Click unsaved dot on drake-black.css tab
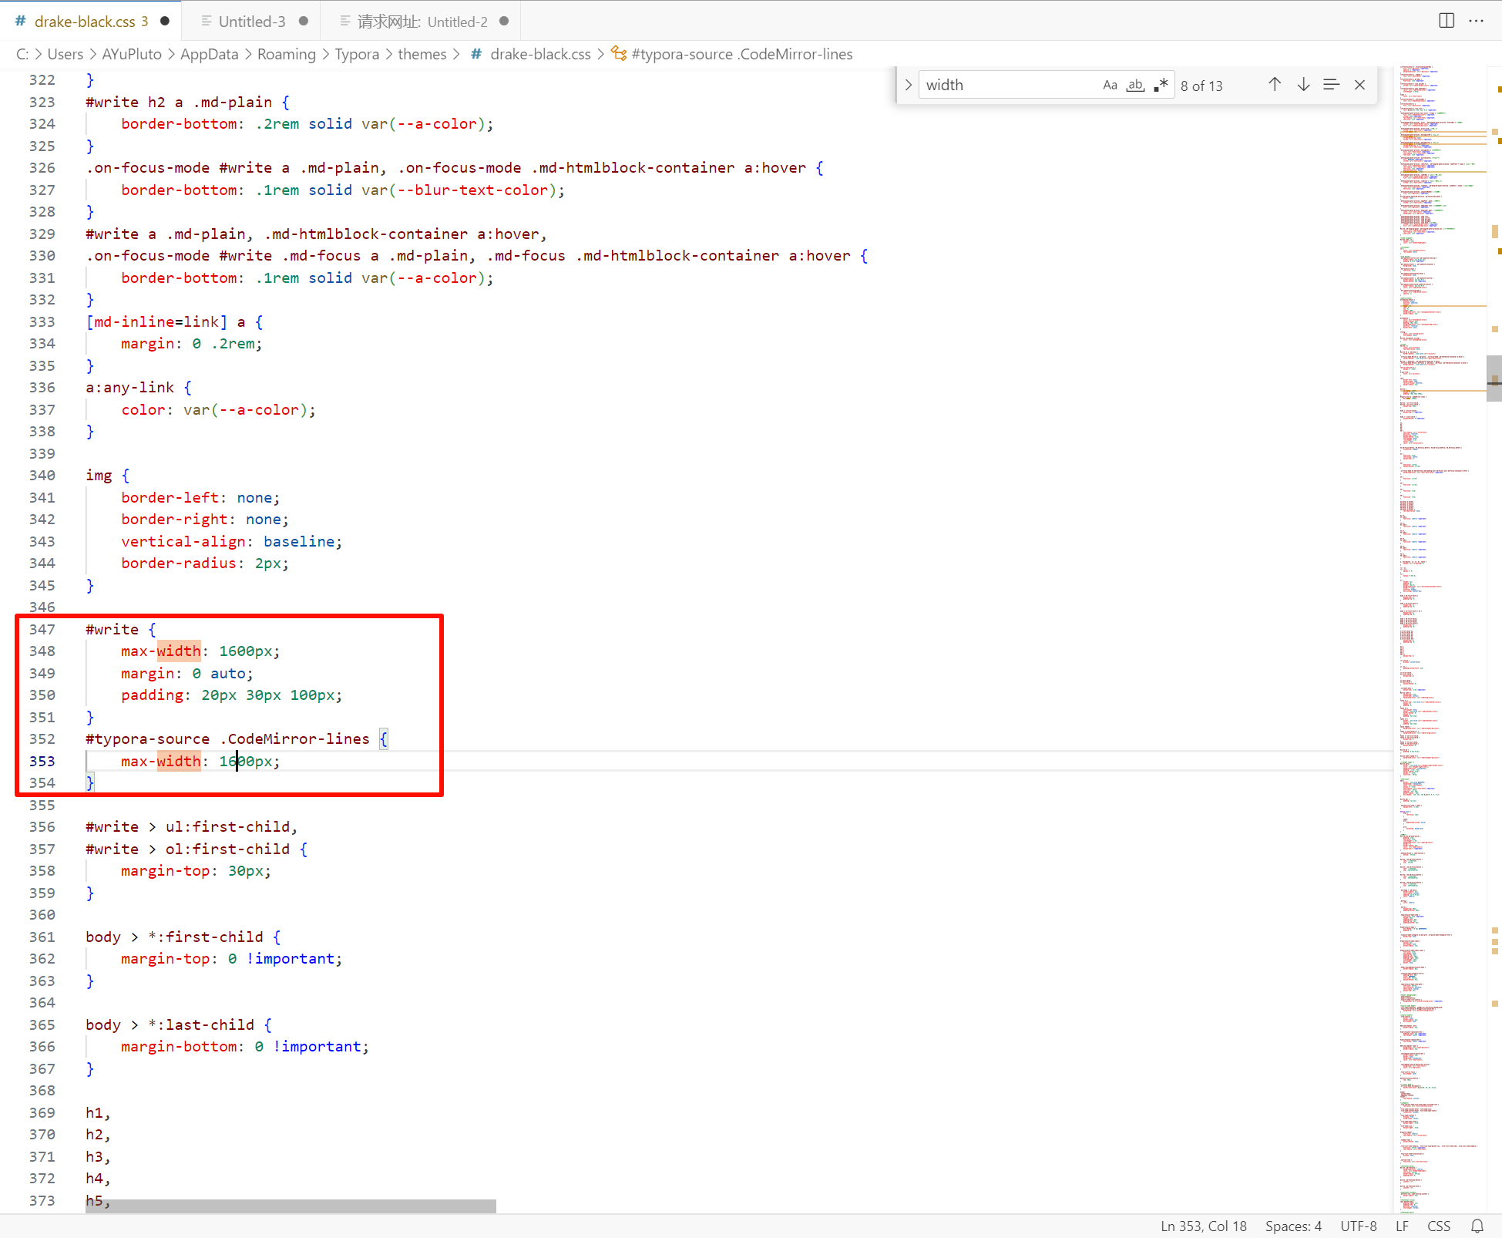The image size is (1502, 1238). click(165, 22)
